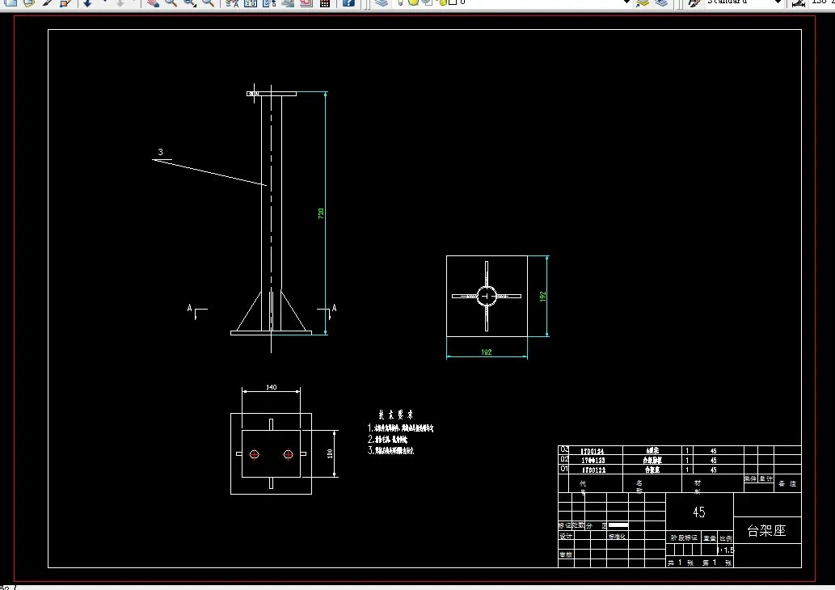
Task: Select technical requirement line 3 text
Action: [391, 450]
